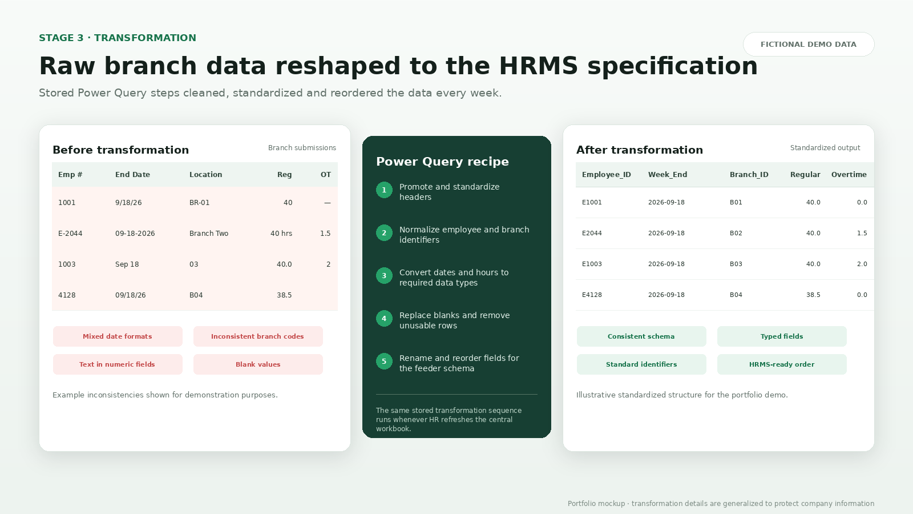Click the Branch_ID column header
Viewport: 913px width, 514px height.
pyautogui.click(x=749, y=175)
